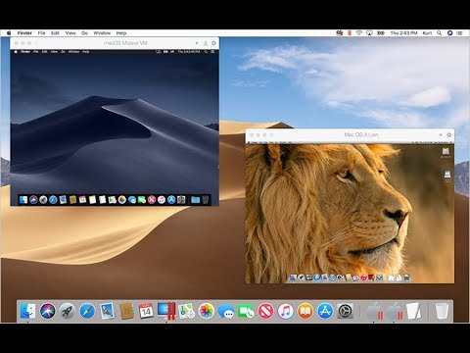Open Contacts in the host Dock
The height and width of the screenshot is (353, 470).
(x=126, y=311)
